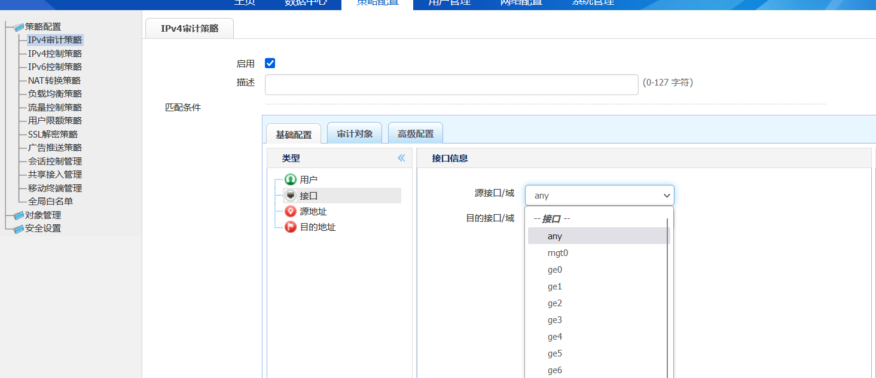876x378 pixels.
Task: Open the 源接口/域 dropdown
Action: pos(599,196)
